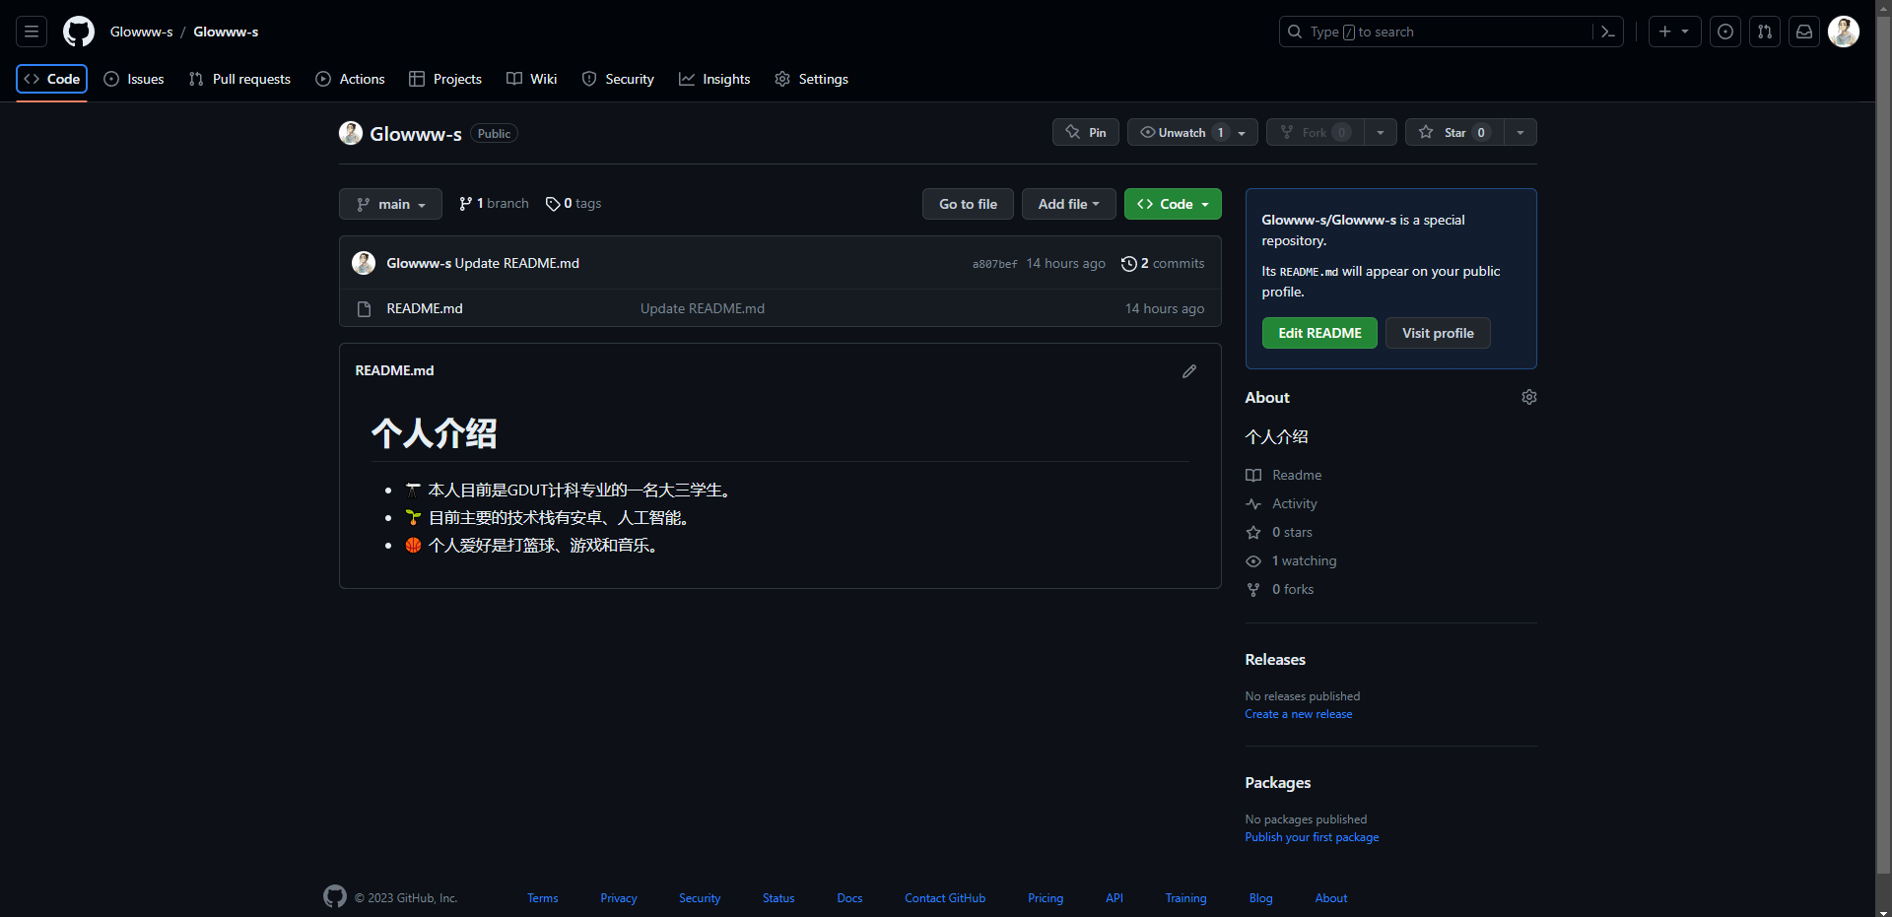This screenshot has height=917, width=1892.
Task: Open the Privacy footer link
Action: [619, 898]
